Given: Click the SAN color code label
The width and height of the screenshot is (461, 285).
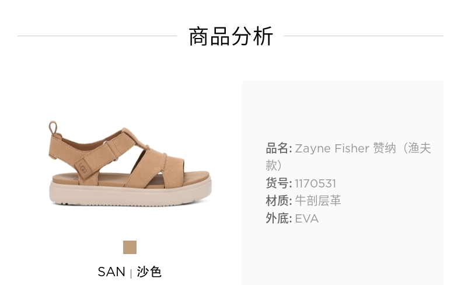Looking at the screenshot, I should 111,272.
